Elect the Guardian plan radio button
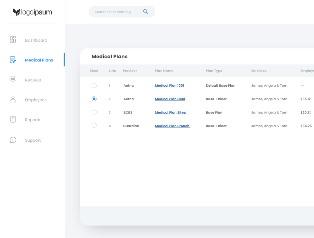Image resolution: width=314 pixels, height=238 pixels. [94, 126]
